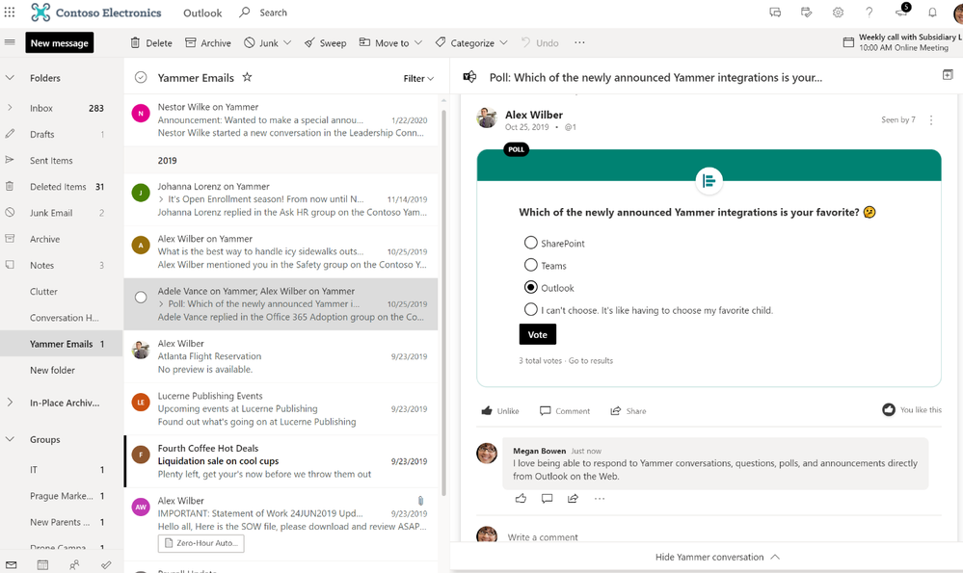Screen dimensions: 963x573
Task: Expand the Inbox folder chevron
Action: point(10,107)
